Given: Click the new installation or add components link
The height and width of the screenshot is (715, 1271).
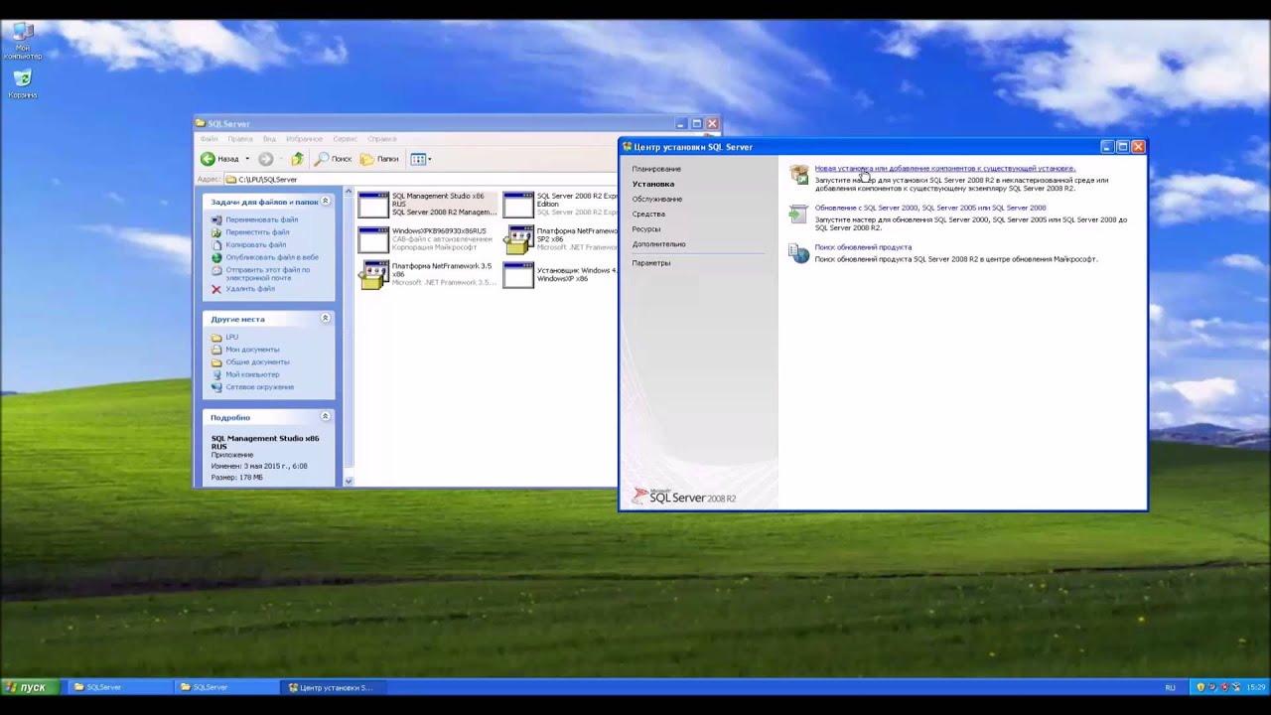Looking at the screenshot, I should 944,168.
